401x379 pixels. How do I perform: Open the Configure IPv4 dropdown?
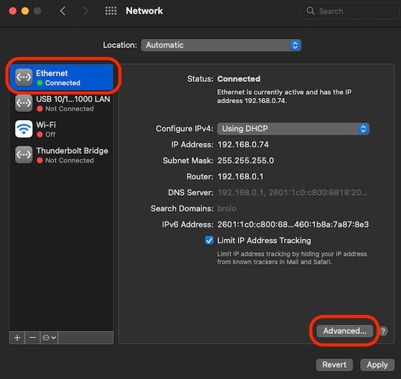pos(293,128)
